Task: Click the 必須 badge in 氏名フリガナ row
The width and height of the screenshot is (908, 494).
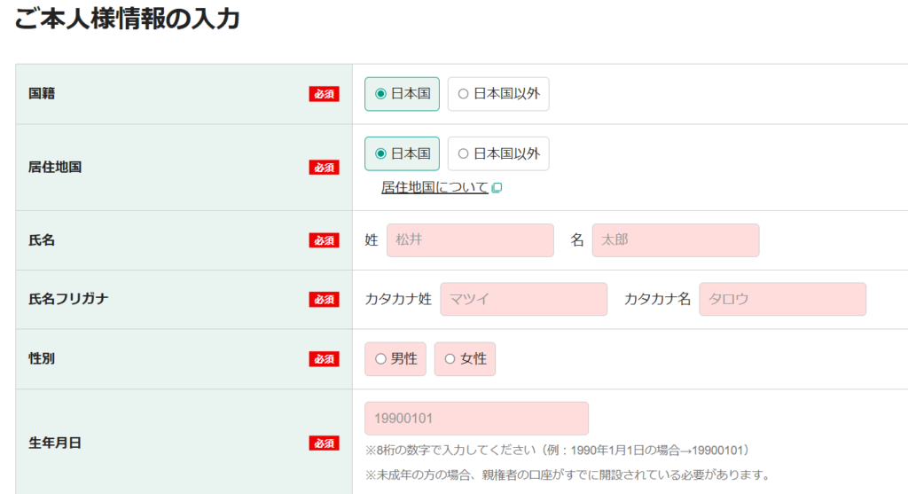Action: pos(324,300)
